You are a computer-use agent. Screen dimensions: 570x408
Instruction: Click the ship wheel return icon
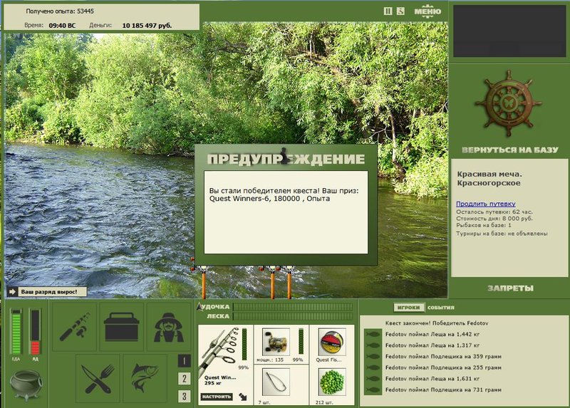tap(508, 104)
